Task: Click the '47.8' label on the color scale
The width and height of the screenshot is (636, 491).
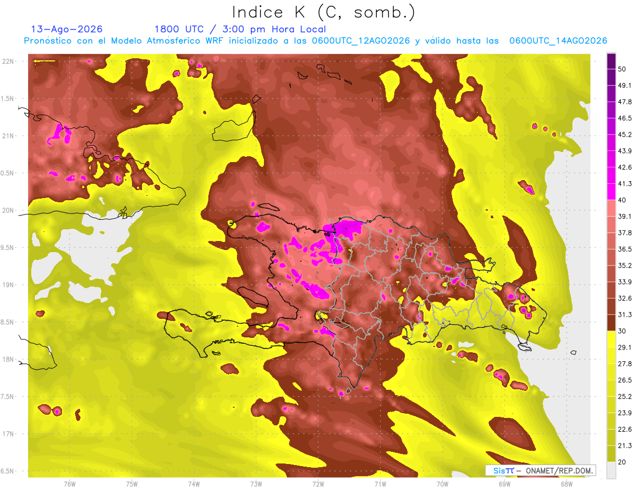Action: click(x=625, y=102)
